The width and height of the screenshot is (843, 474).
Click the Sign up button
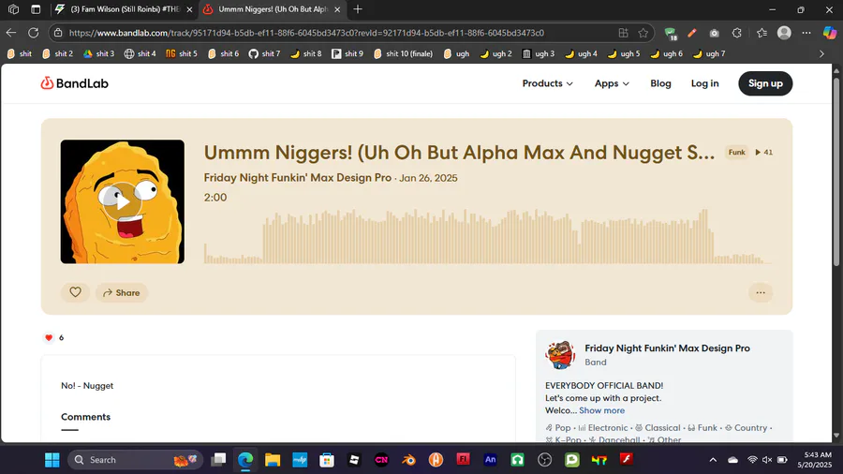pyautogui.click(x=765, y=83)
